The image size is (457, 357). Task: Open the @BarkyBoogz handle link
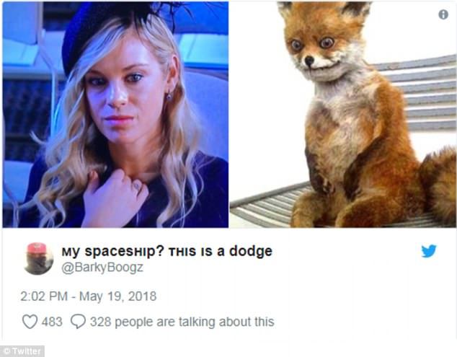click(x=102, y=267)
